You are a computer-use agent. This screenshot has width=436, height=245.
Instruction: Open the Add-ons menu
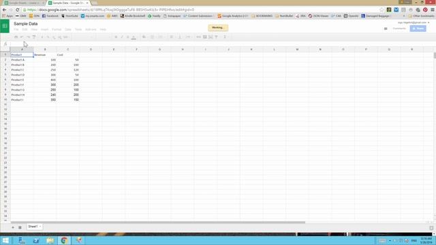click(x=91, y=29)
